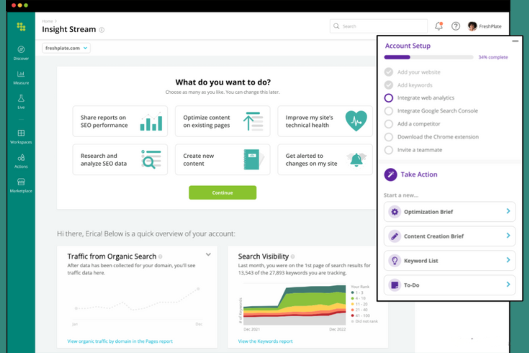Open Home from the breadcrumb
529x353 pixels.
tap(47, 21)
